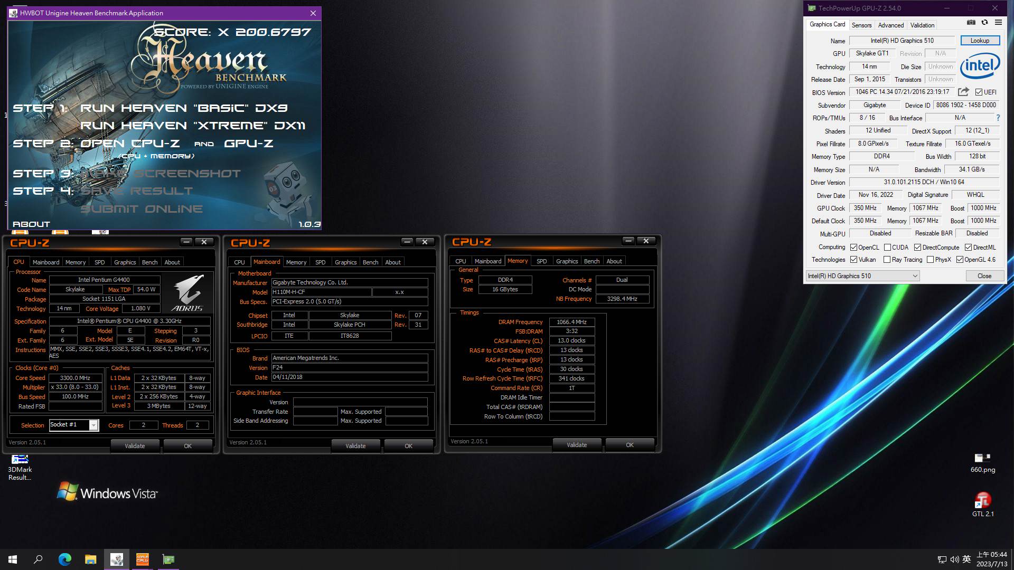Open Mainboard tab in first CPU-Z window
The height and width of the screenshot is (570, 1014).
pyautogui.click(x=46, y=262)
